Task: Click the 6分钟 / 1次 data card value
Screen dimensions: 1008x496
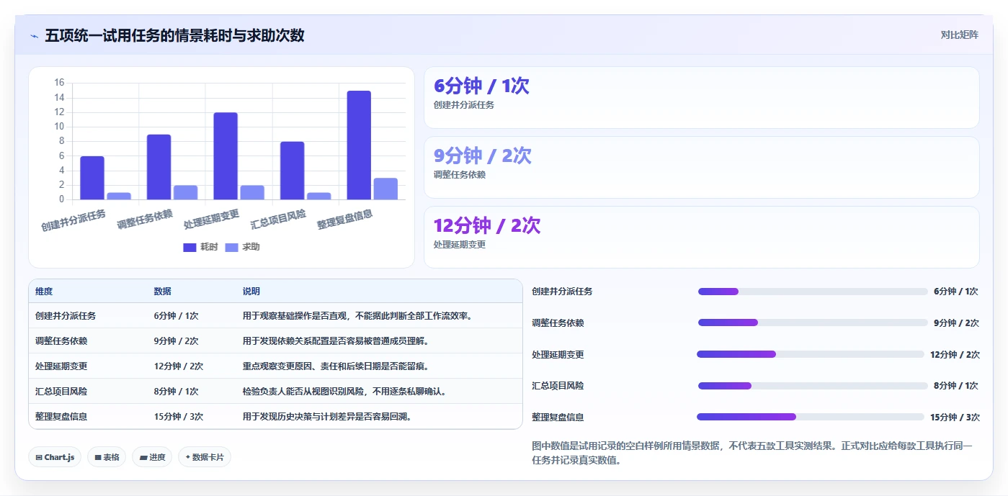Action: [481, 86]
